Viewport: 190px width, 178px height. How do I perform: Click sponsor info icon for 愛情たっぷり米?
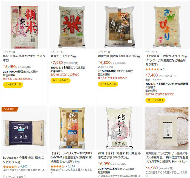coord(62,52)
